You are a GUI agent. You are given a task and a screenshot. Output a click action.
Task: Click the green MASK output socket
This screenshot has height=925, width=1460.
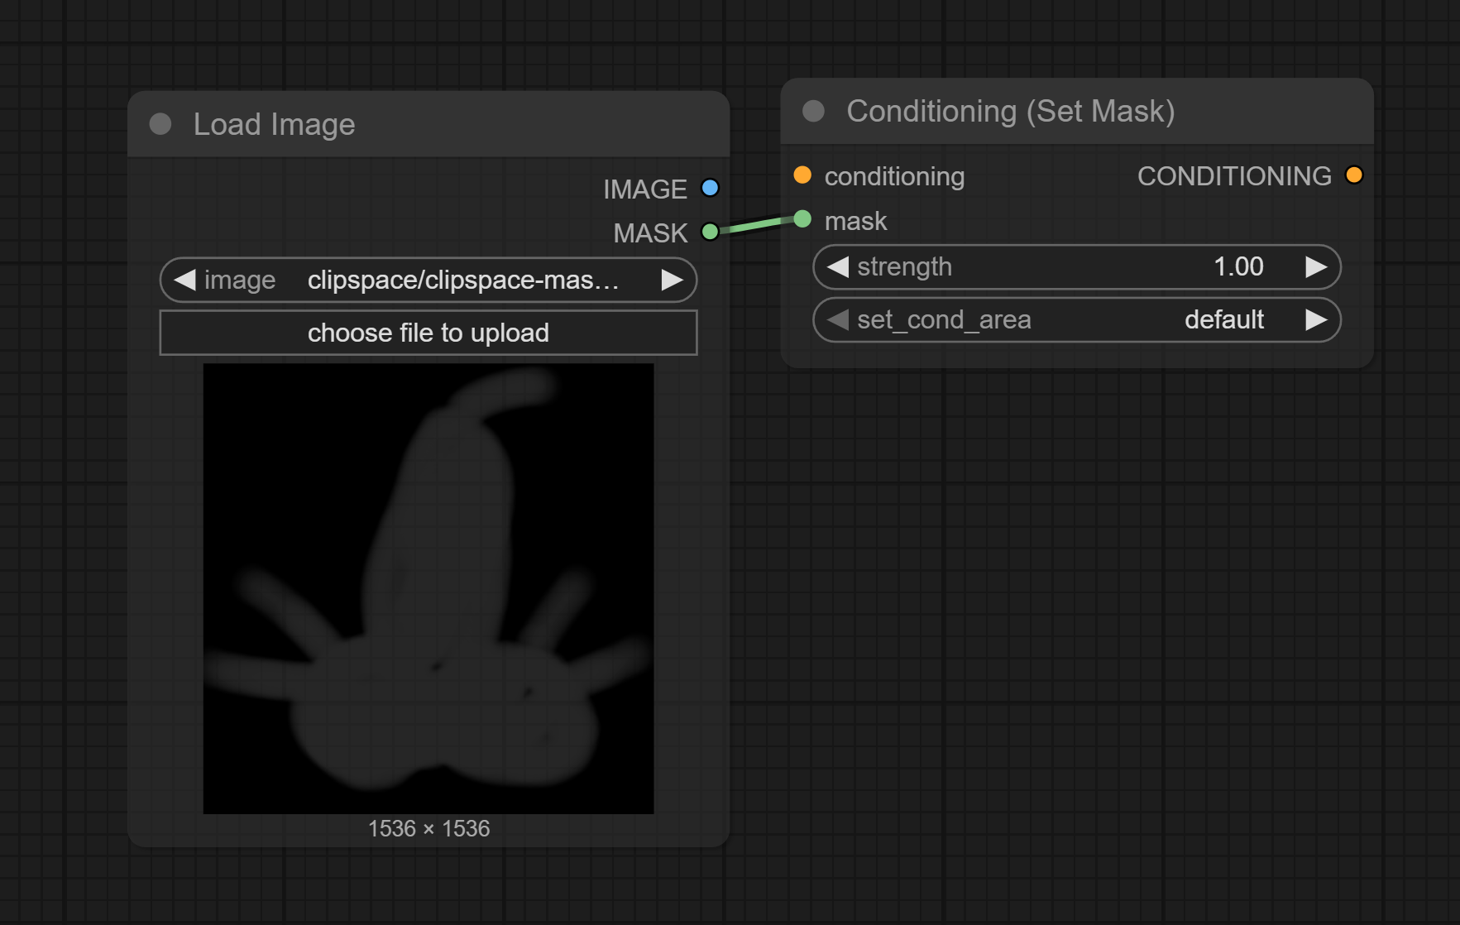click(710, 232)
